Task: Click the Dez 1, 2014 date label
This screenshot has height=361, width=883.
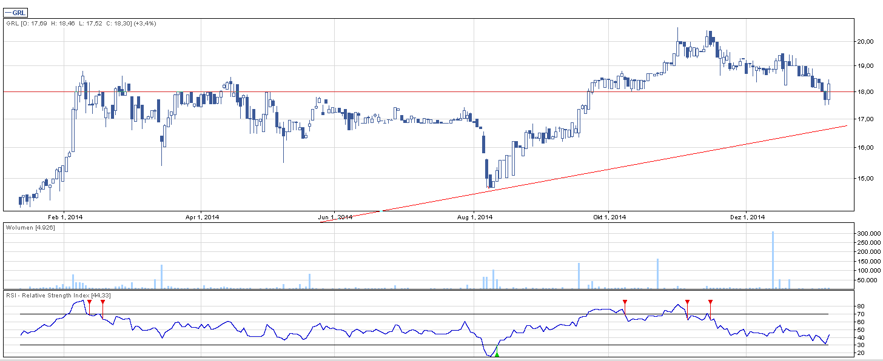Action: click(x=747, y=217)
